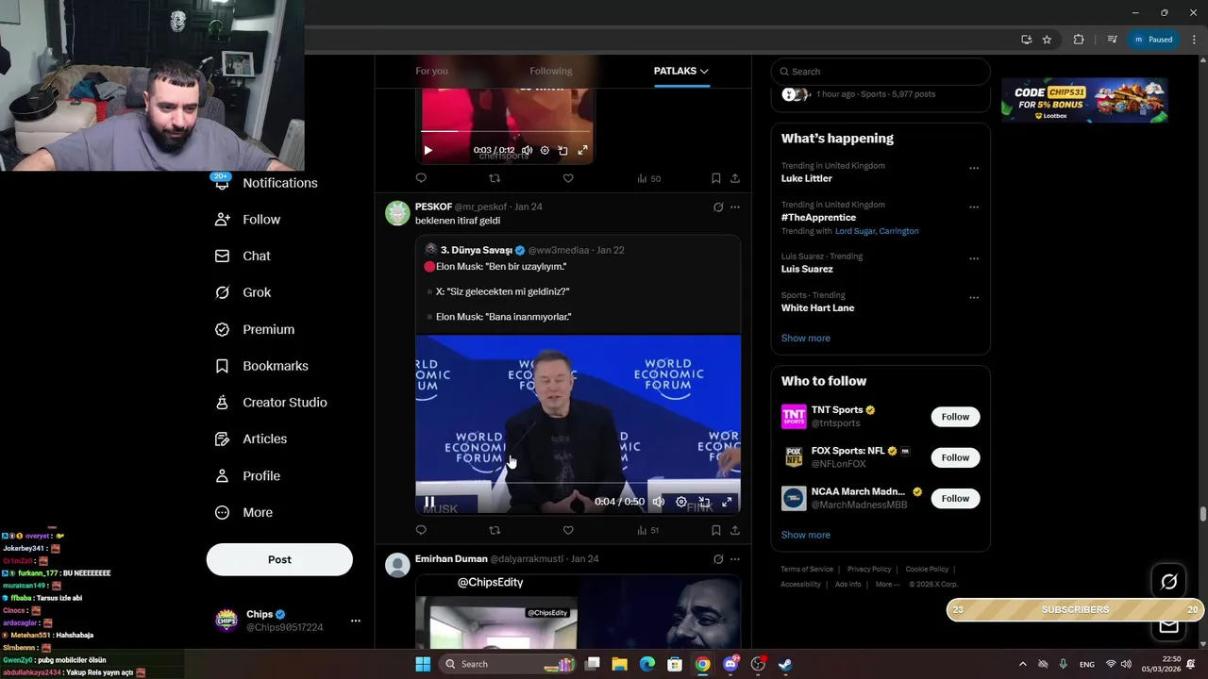Screen dimensions: 1208x679
Task: Open the floating Grok button
Action: [1168, 582]
